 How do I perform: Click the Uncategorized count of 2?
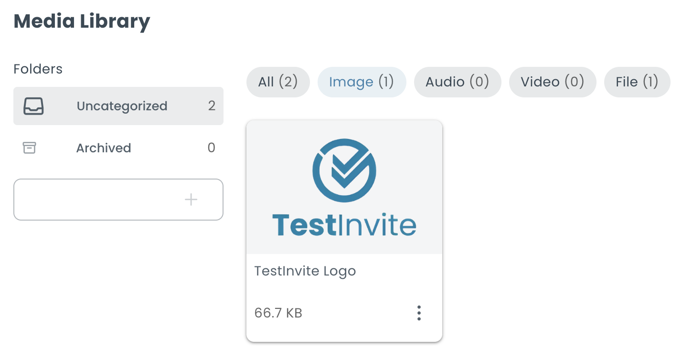(212, 106)
